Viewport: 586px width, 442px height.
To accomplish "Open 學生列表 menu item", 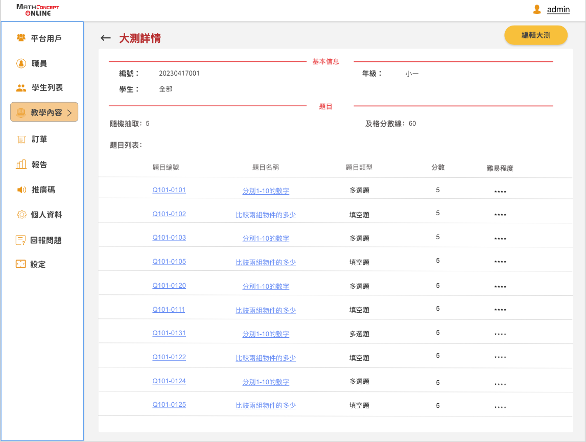I will pyautogui.click(x=47, y=87).
